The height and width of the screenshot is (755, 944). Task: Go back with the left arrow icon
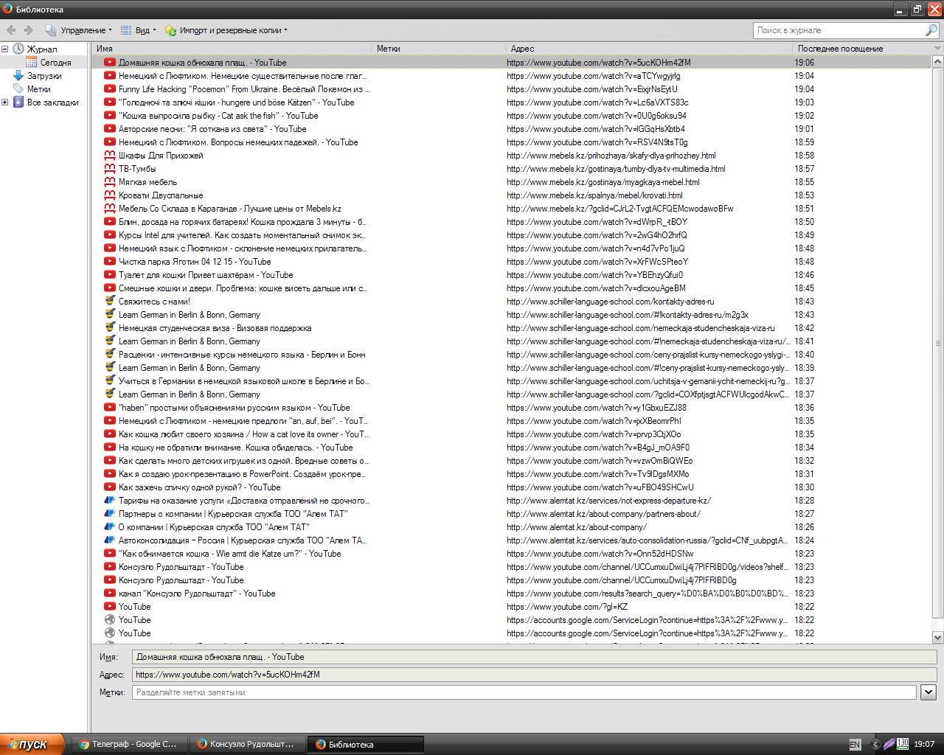point(11,30)
